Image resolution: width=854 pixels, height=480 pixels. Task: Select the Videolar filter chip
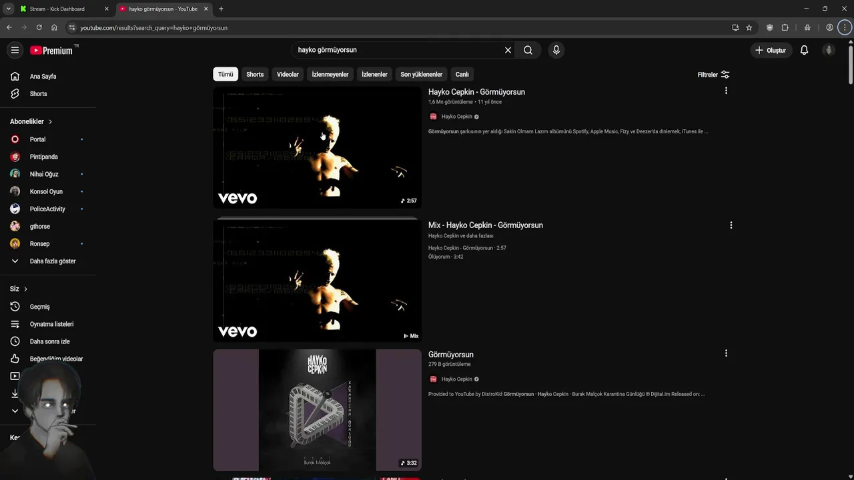[x=288, y=74]
